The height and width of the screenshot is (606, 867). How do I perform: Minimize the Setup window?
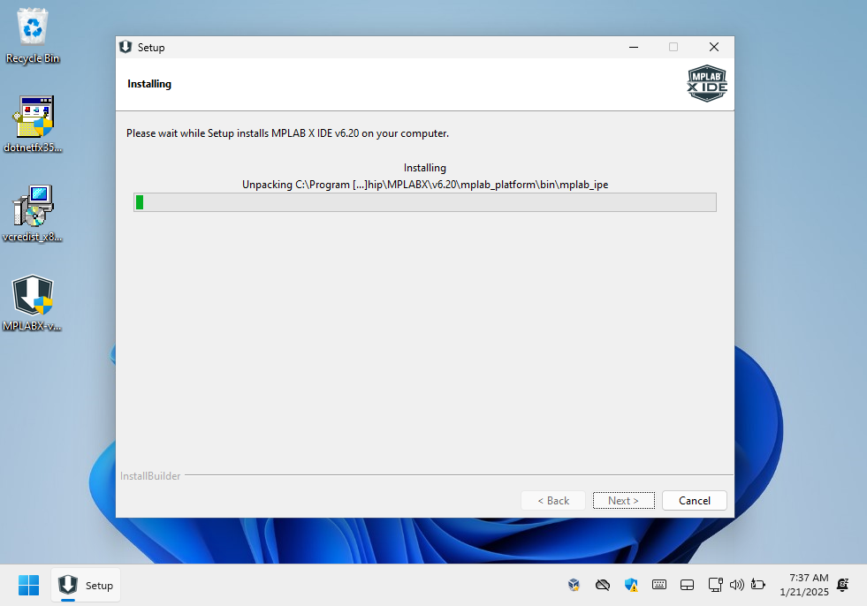click(x=634, y=47)
